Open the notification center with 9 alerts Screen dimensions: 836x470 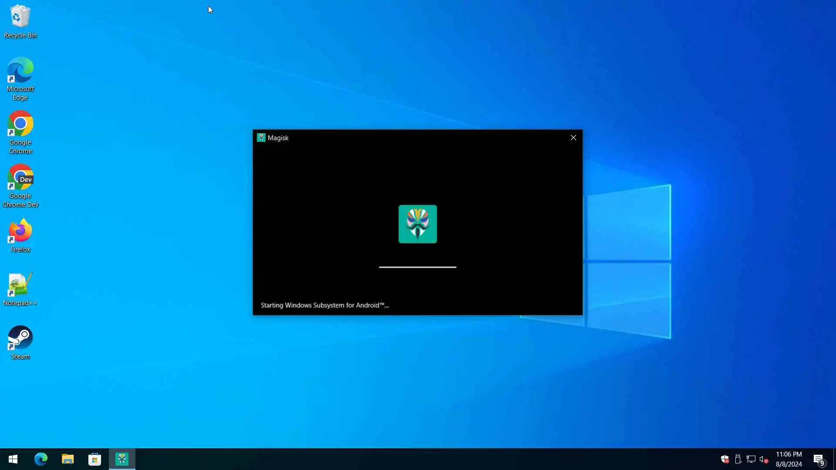pos(819,459)
